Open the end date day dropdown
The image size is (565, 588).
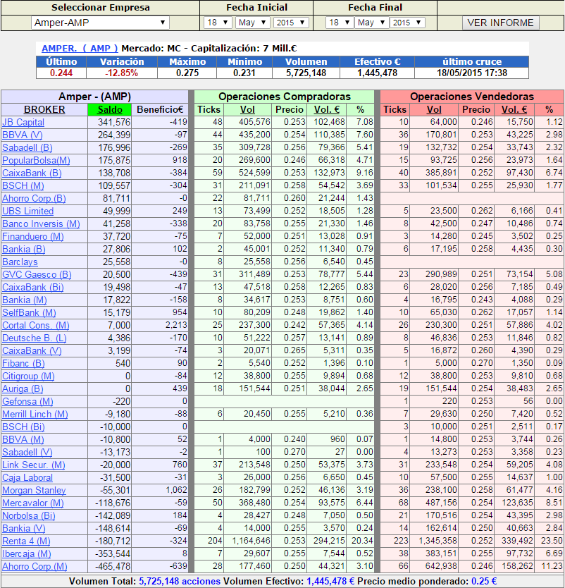[x=340, y=23]
